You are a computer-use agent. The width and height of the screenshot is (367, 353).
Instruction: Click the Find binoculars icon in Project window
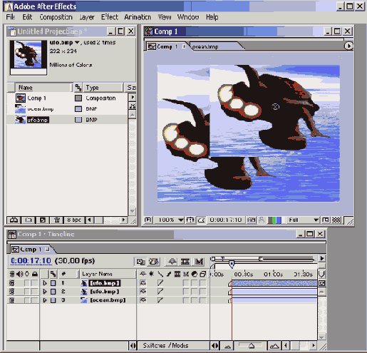point(14,220)
